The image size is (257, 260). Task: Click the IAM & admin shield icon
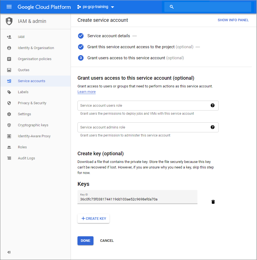[x=9, y=21]
